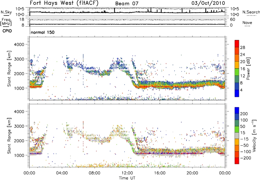This screenshot has width=260, height=180.
Task: Click the '60' value on Nave axis
Action: click(x=232, y=19)
